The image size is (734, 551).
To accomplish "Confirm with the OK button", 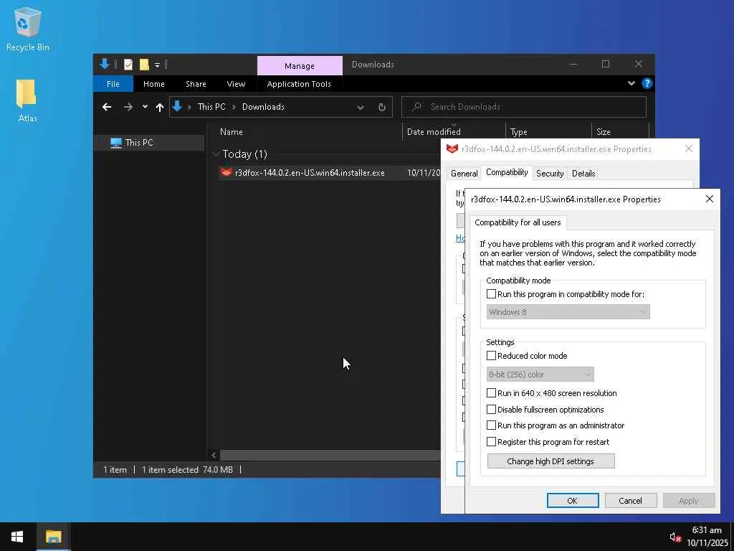I will tap(573, 500).
